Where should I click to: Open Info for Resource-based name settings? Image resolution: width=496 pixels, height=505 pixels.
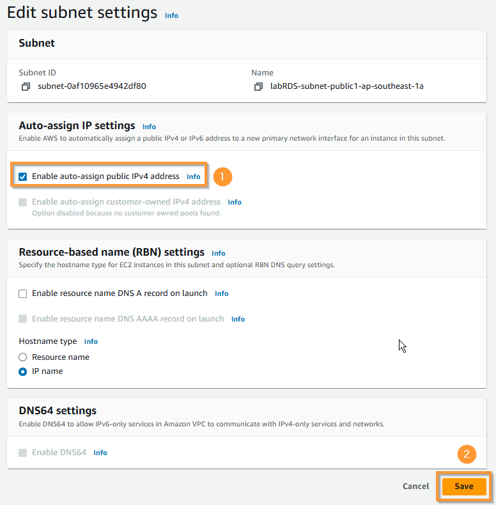coord(218,253)
